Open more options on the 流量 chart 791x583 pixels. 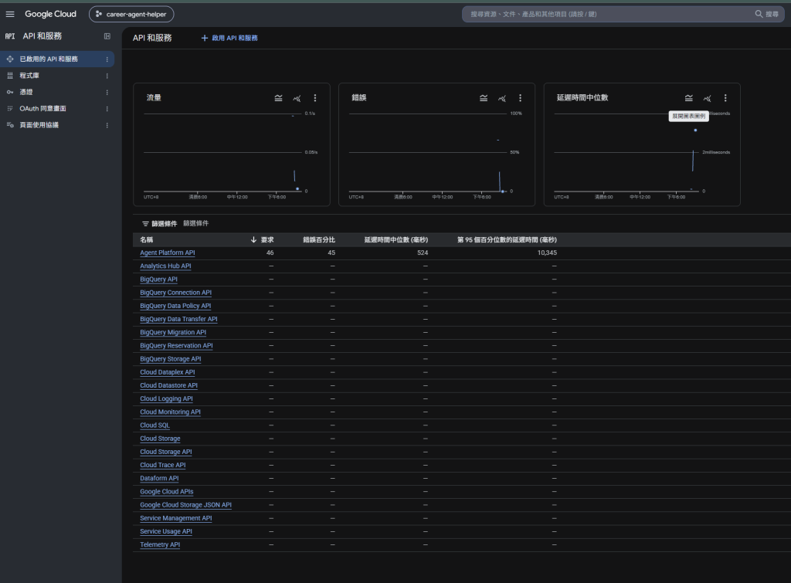coord(315,98)
